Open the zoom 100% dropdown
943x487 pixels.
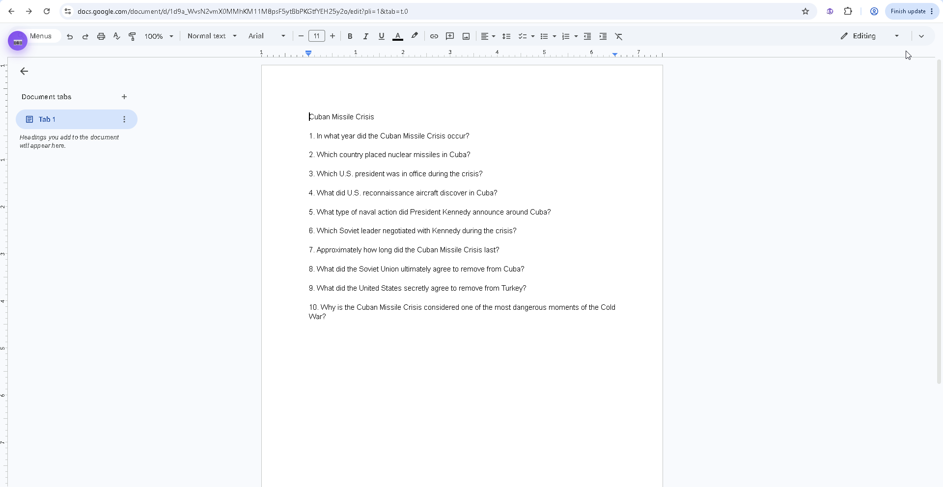point(159,36)
